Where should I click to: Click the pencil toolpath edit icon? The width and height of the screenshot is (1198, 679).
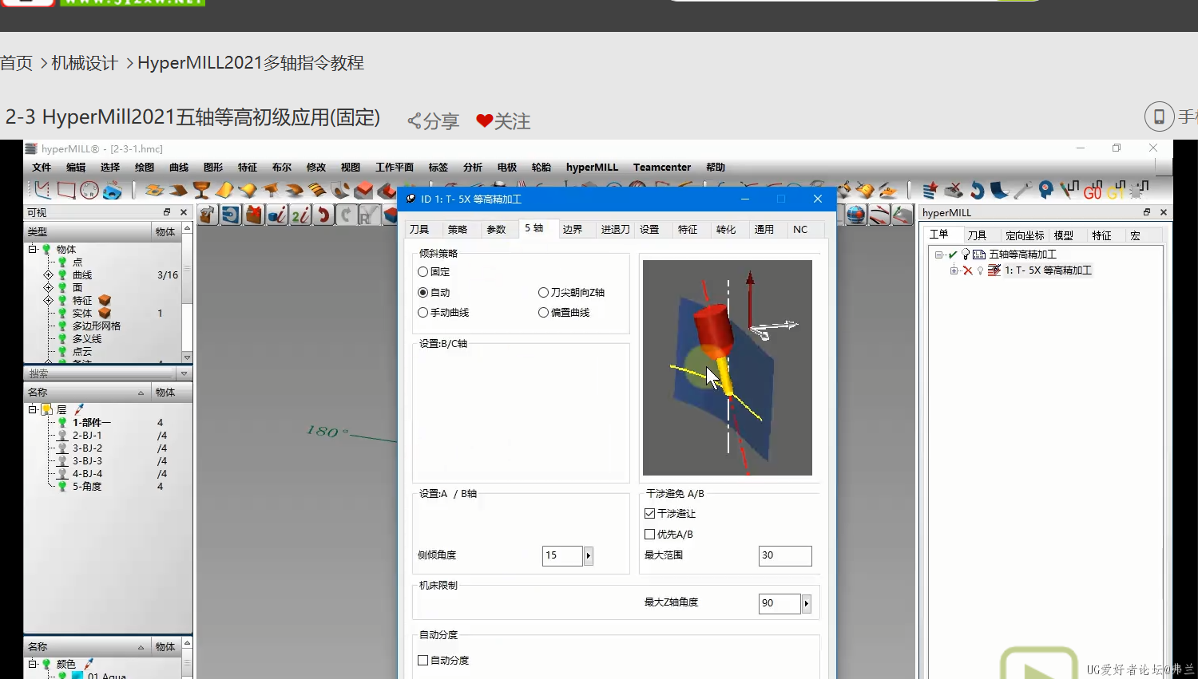(1069, 190)
